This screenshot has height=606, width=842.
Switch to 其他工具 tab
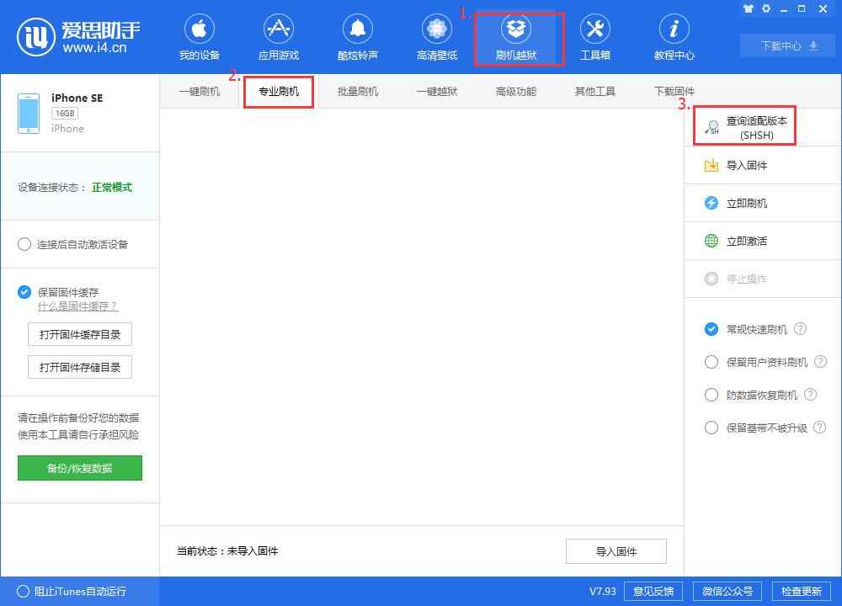[x=595, y=91]
